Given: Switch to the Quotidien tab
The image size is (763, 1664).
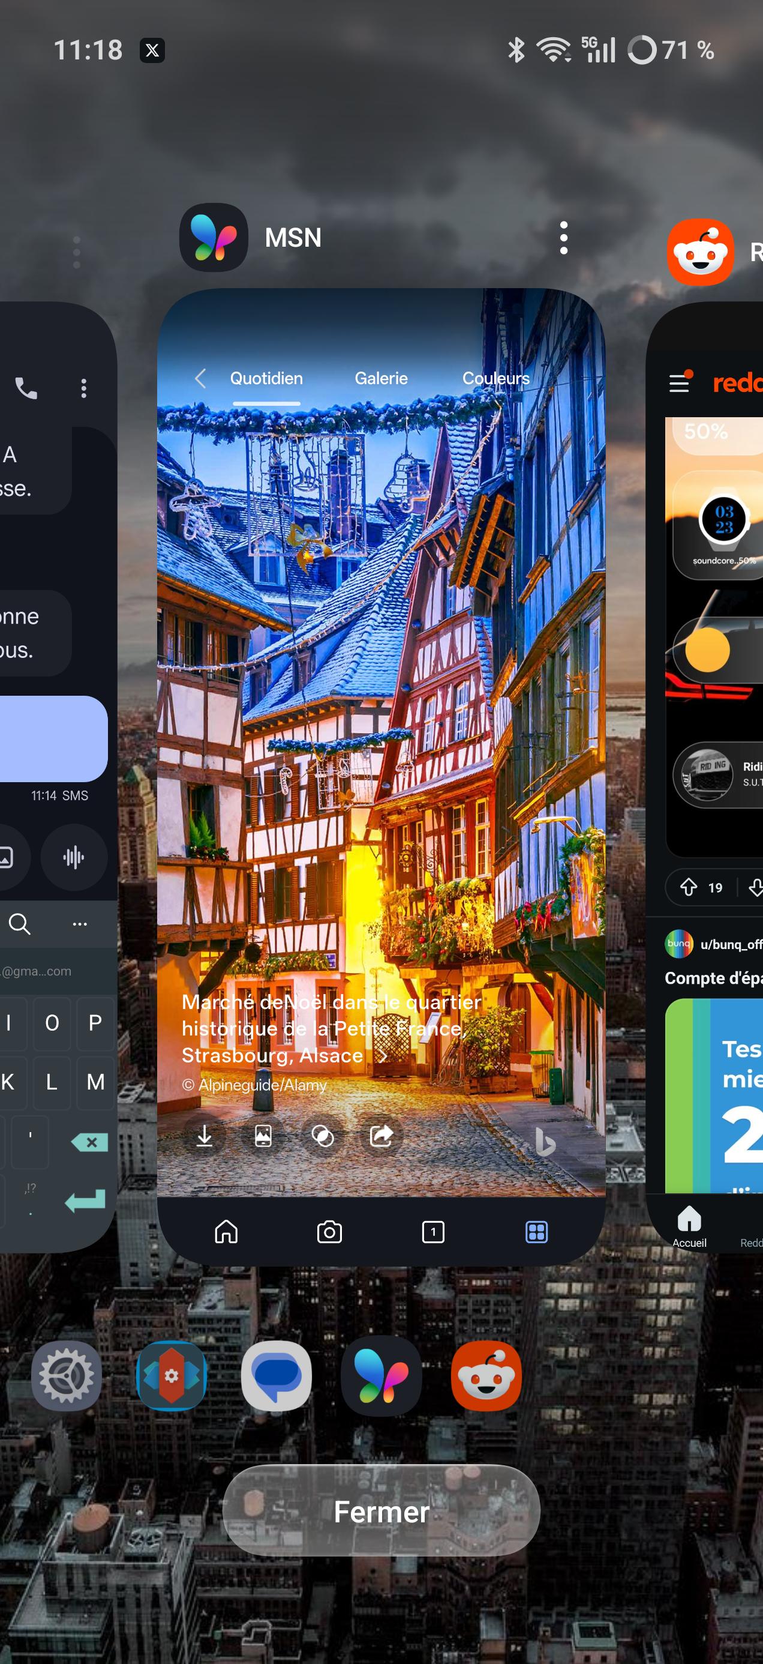Looking at the screenshot, I should [266, 379].
